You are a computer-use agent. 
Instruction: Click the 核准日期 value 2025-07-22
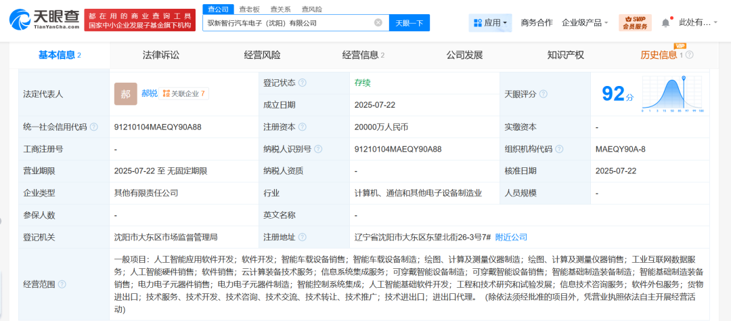click(x=616, y=171)
